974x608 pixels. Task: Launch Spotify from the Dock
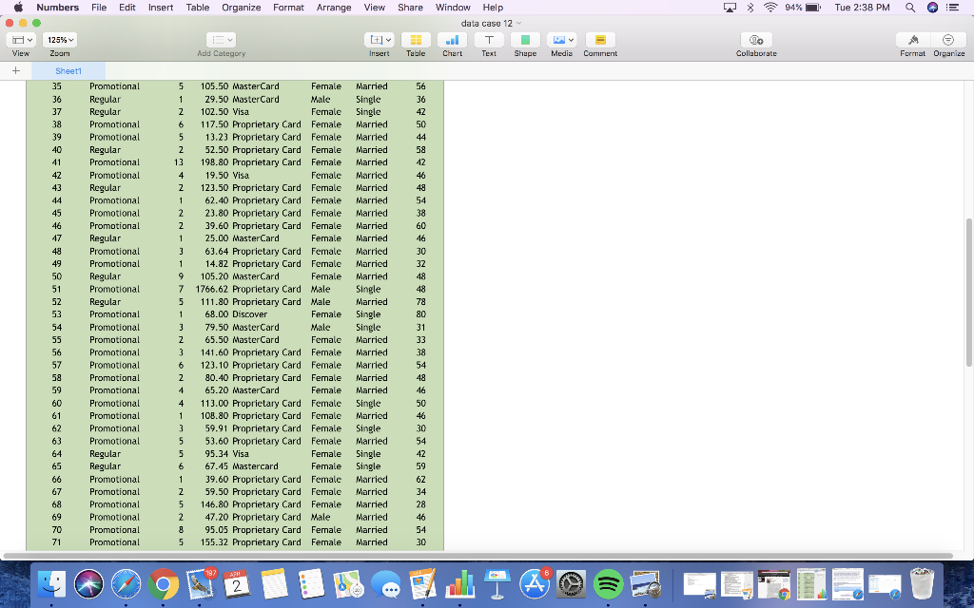(610, 584)
